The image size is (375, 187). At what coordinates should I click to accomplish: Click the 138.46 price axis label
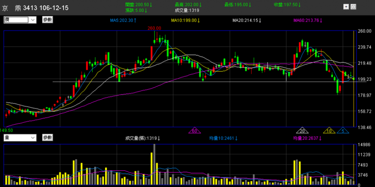[364, 128]
